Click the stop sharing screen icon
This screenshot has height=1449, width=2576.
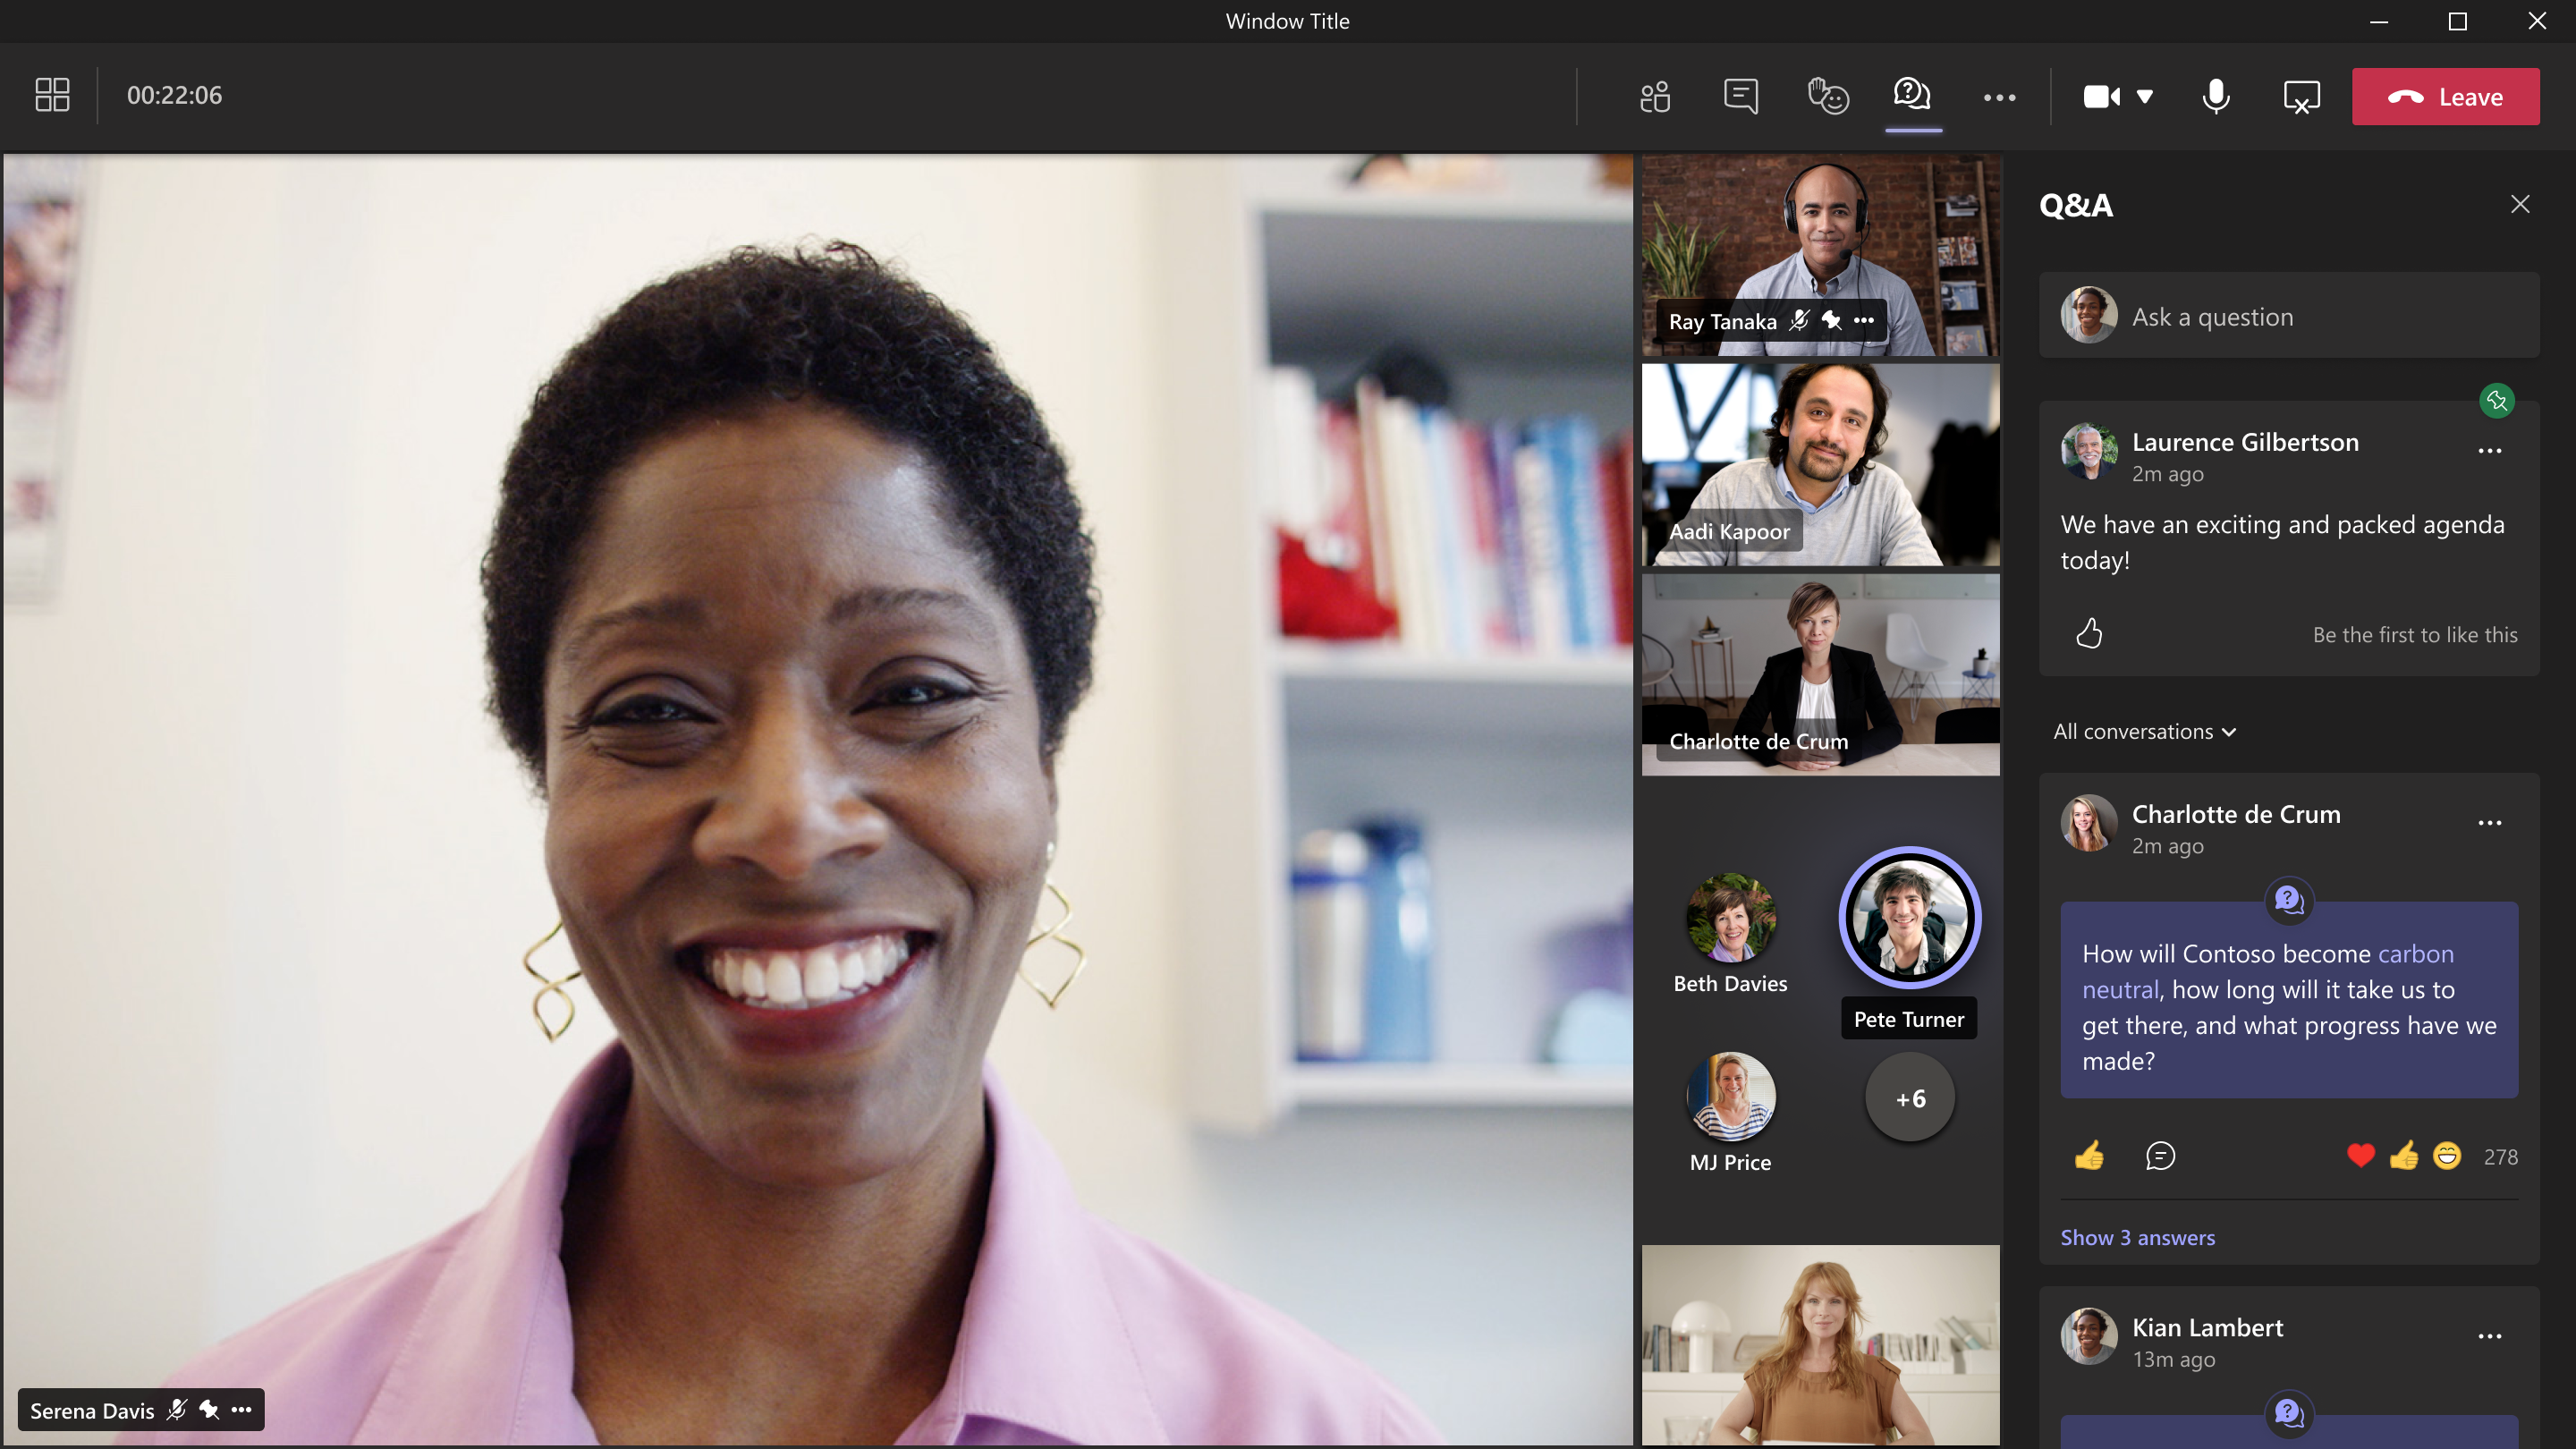2301,97
